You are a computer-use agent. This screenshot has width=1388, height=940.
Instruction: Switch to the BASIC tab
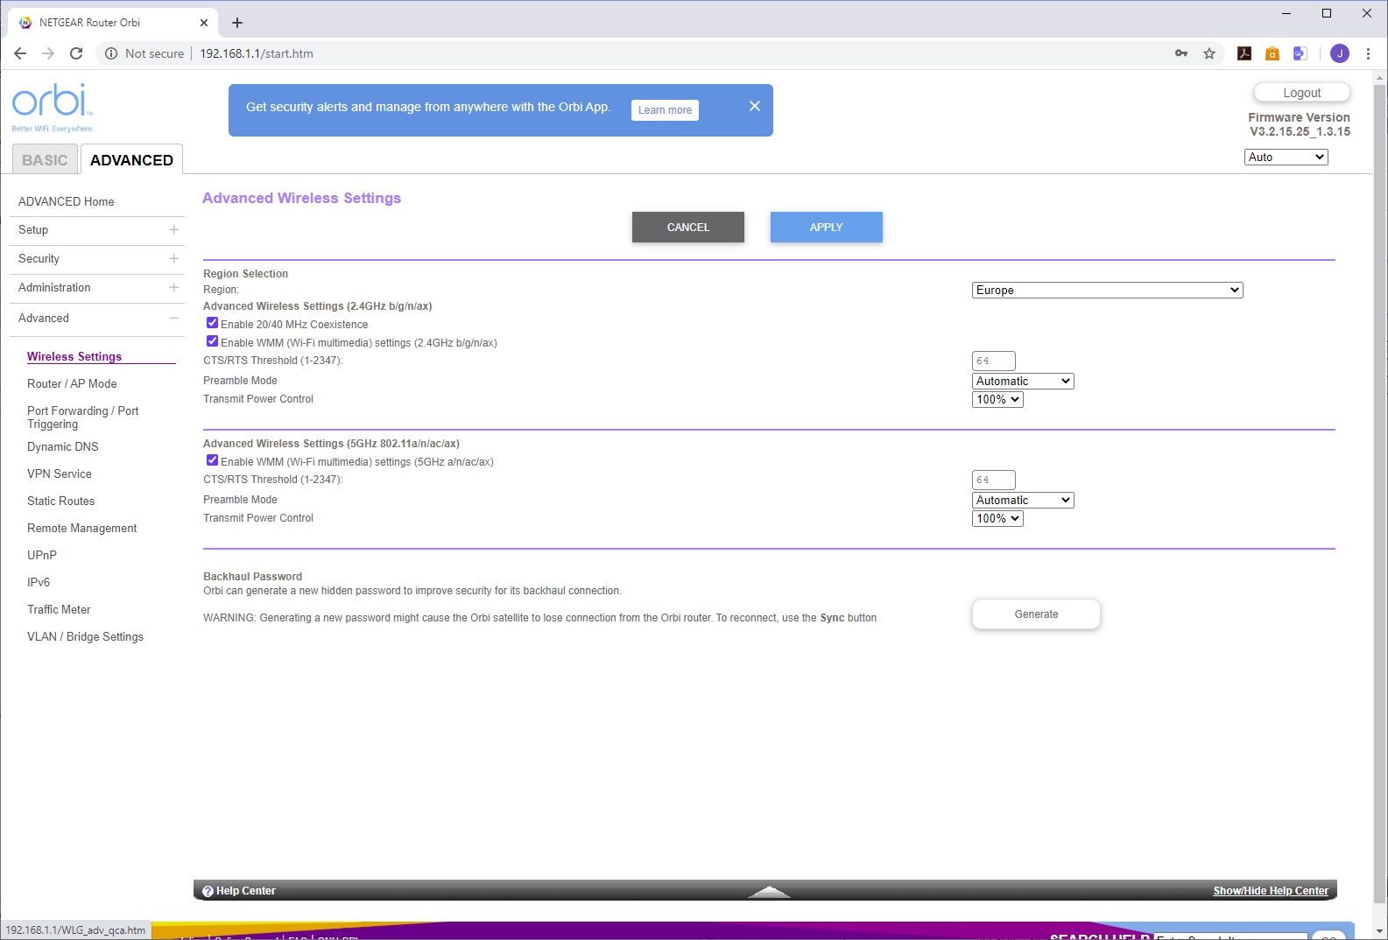click(45, 160)
